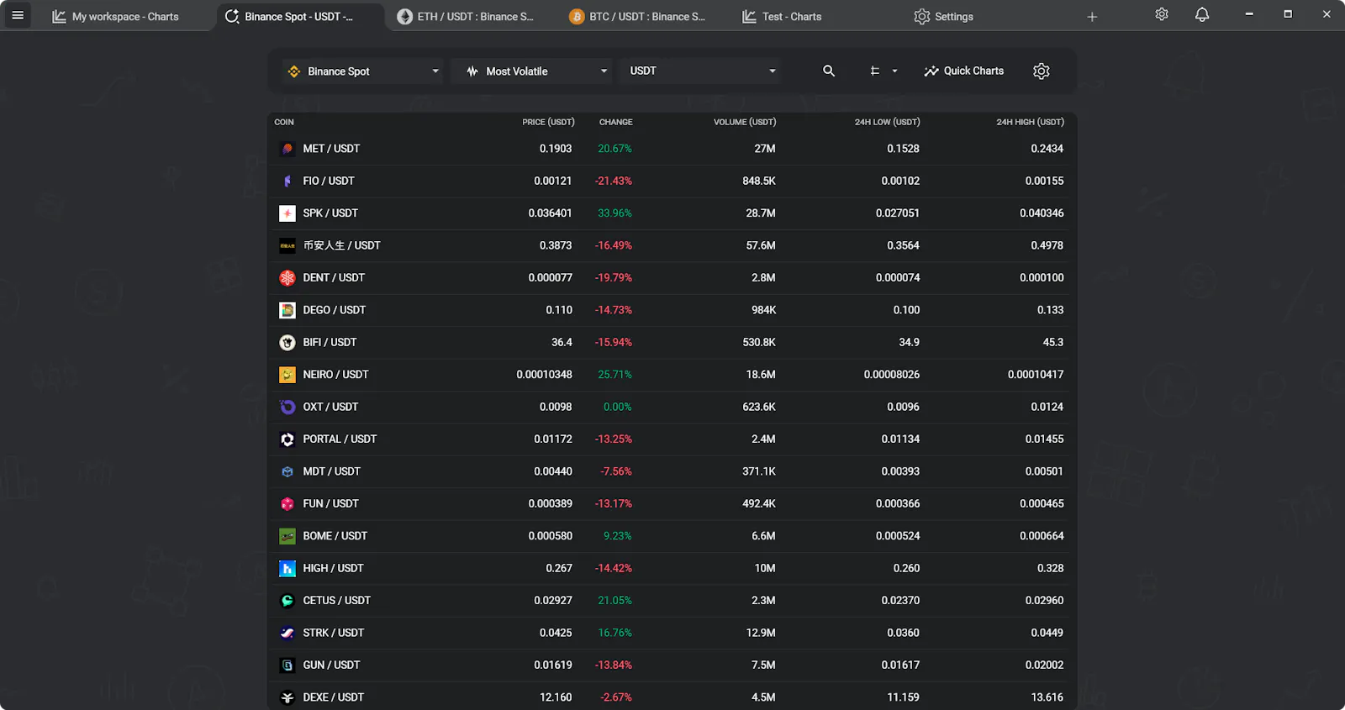Click the STRK coin icon
This screenshot has height=710, width=1345.
(287, 633)
